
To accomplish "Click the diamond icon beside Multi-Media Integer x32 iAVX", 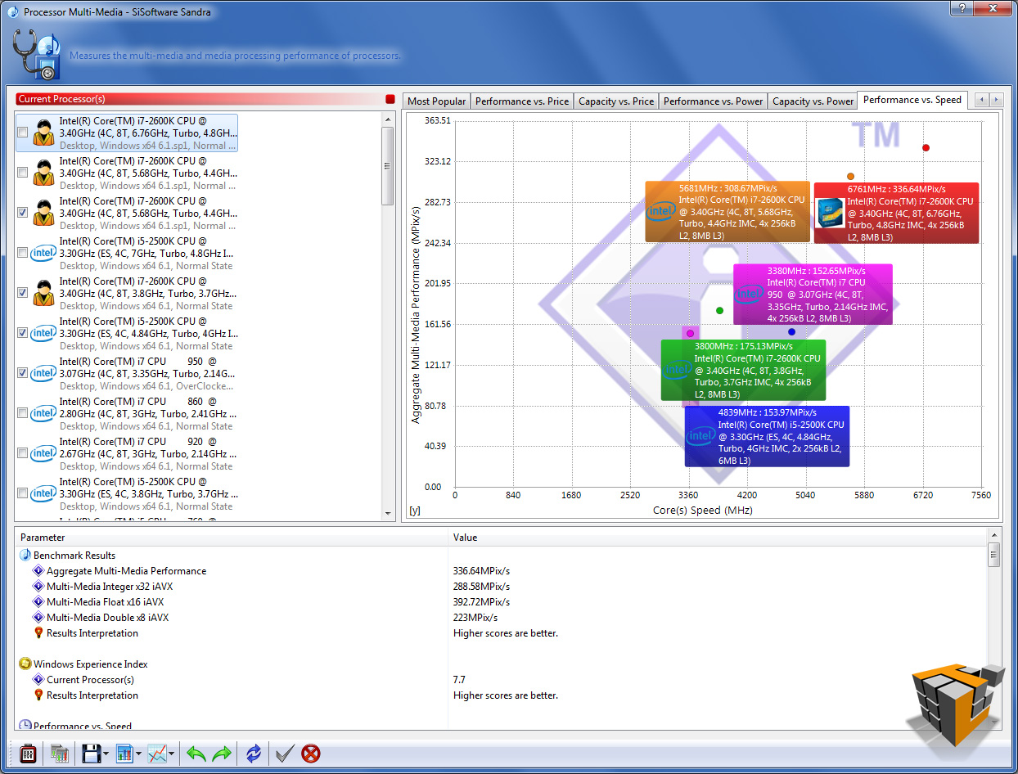I will [38, 587].
